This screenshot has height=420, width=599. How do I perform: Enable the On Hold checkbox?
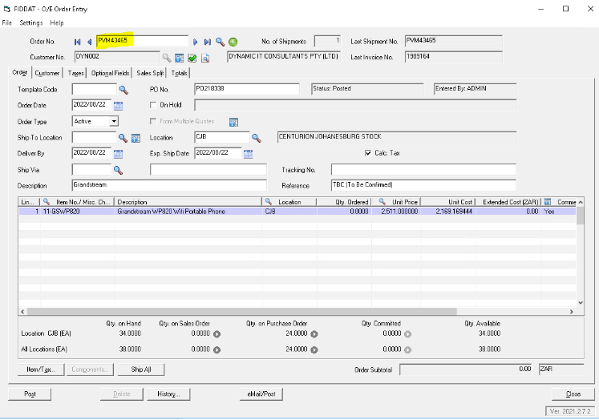point(154,105)
